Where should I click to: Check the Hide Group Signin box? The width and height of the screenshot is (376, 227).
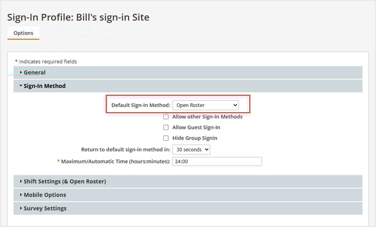tap(166, 138)
